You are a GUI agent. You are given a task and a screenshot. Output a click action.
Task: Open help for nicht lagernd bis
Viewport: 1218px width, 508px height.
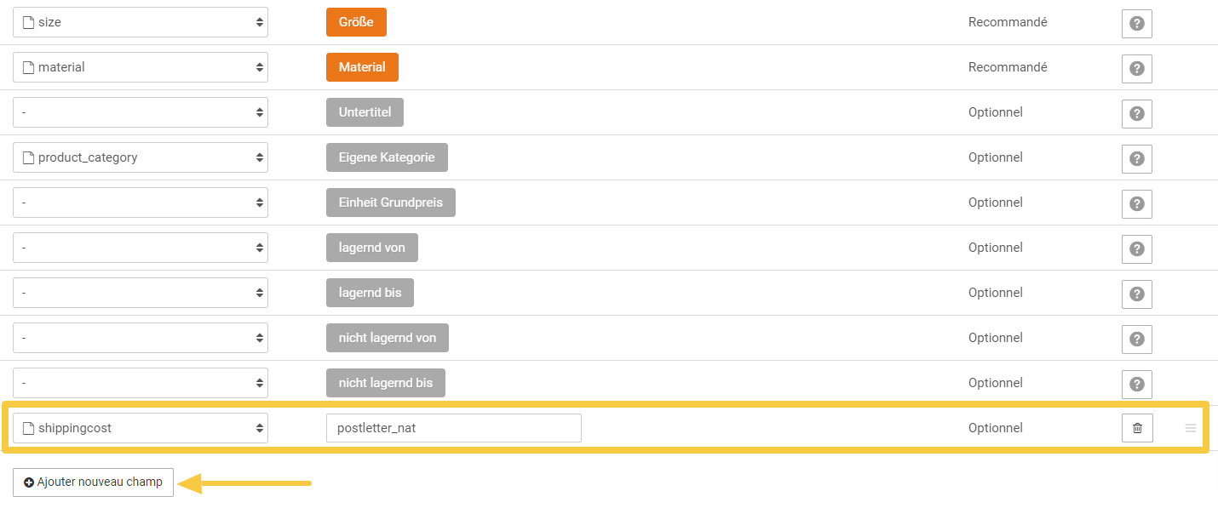point(1136,385)
